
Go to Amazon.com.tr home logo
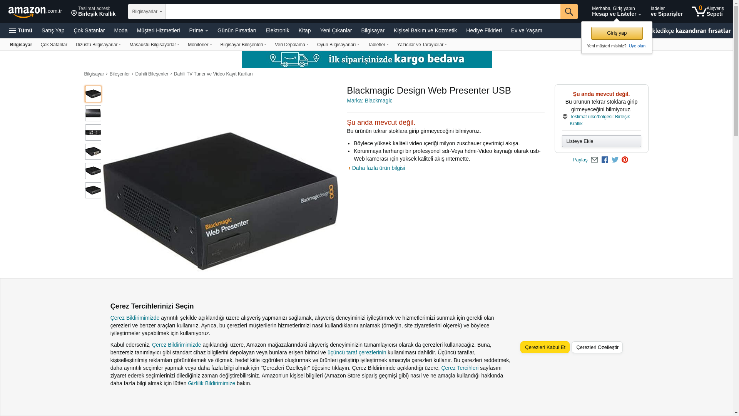(35, 12)
